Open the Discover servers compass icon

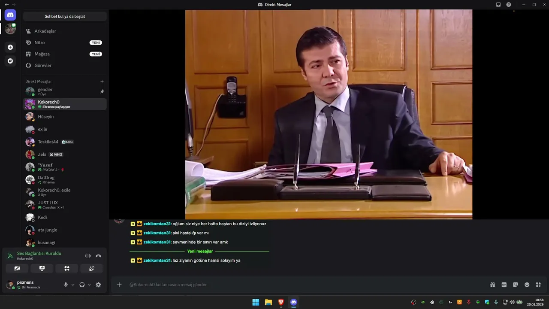click(10, 61)
